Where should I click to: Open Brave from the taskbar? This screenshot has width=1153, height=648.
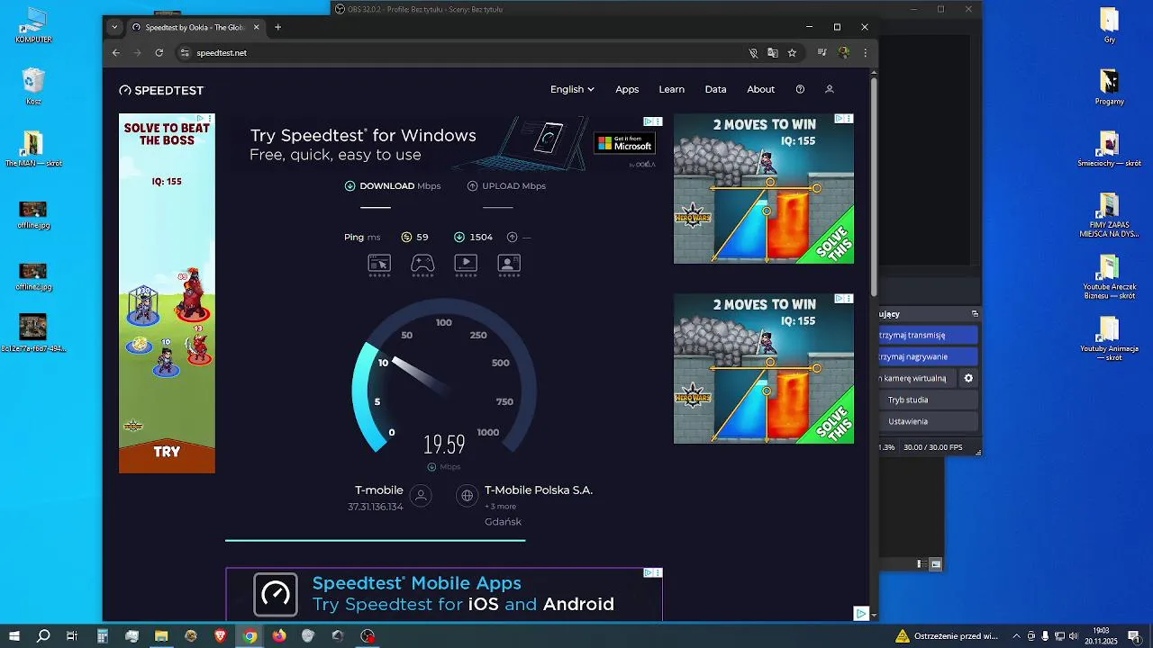pos(220,636)
